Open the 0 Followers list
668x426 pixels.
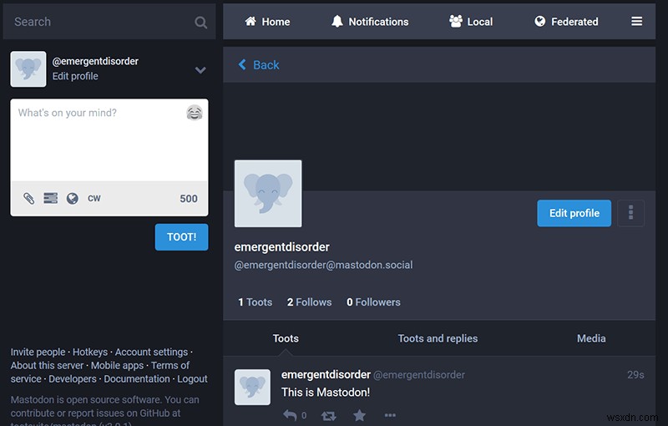coord(373,302)
